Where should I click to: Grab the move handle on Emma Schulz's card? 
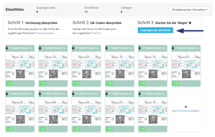[x=106, y=94]
